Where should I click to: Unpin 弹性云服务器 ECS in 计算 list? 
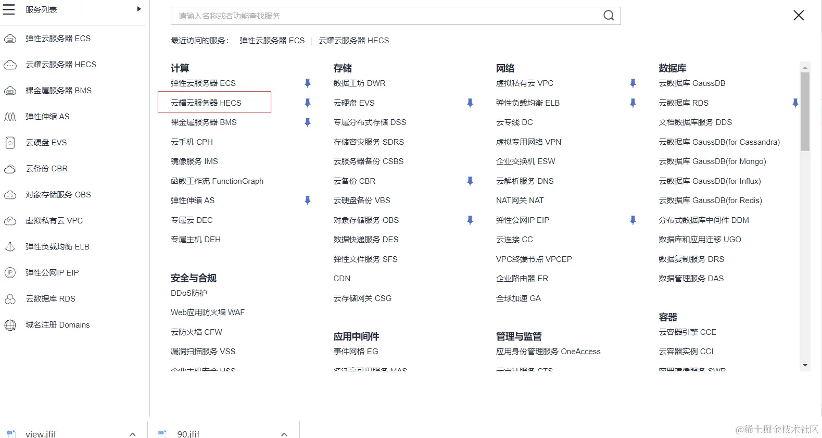308,83
